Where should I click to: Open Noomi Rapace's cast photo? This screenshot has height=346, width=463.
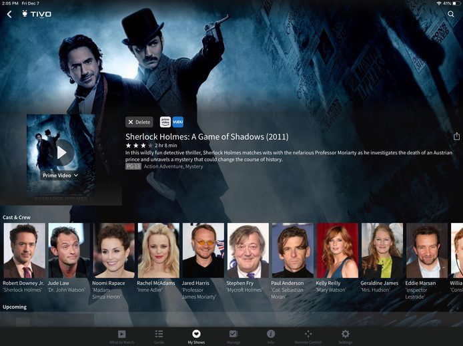pyautogui.click(x=114, y=250)
